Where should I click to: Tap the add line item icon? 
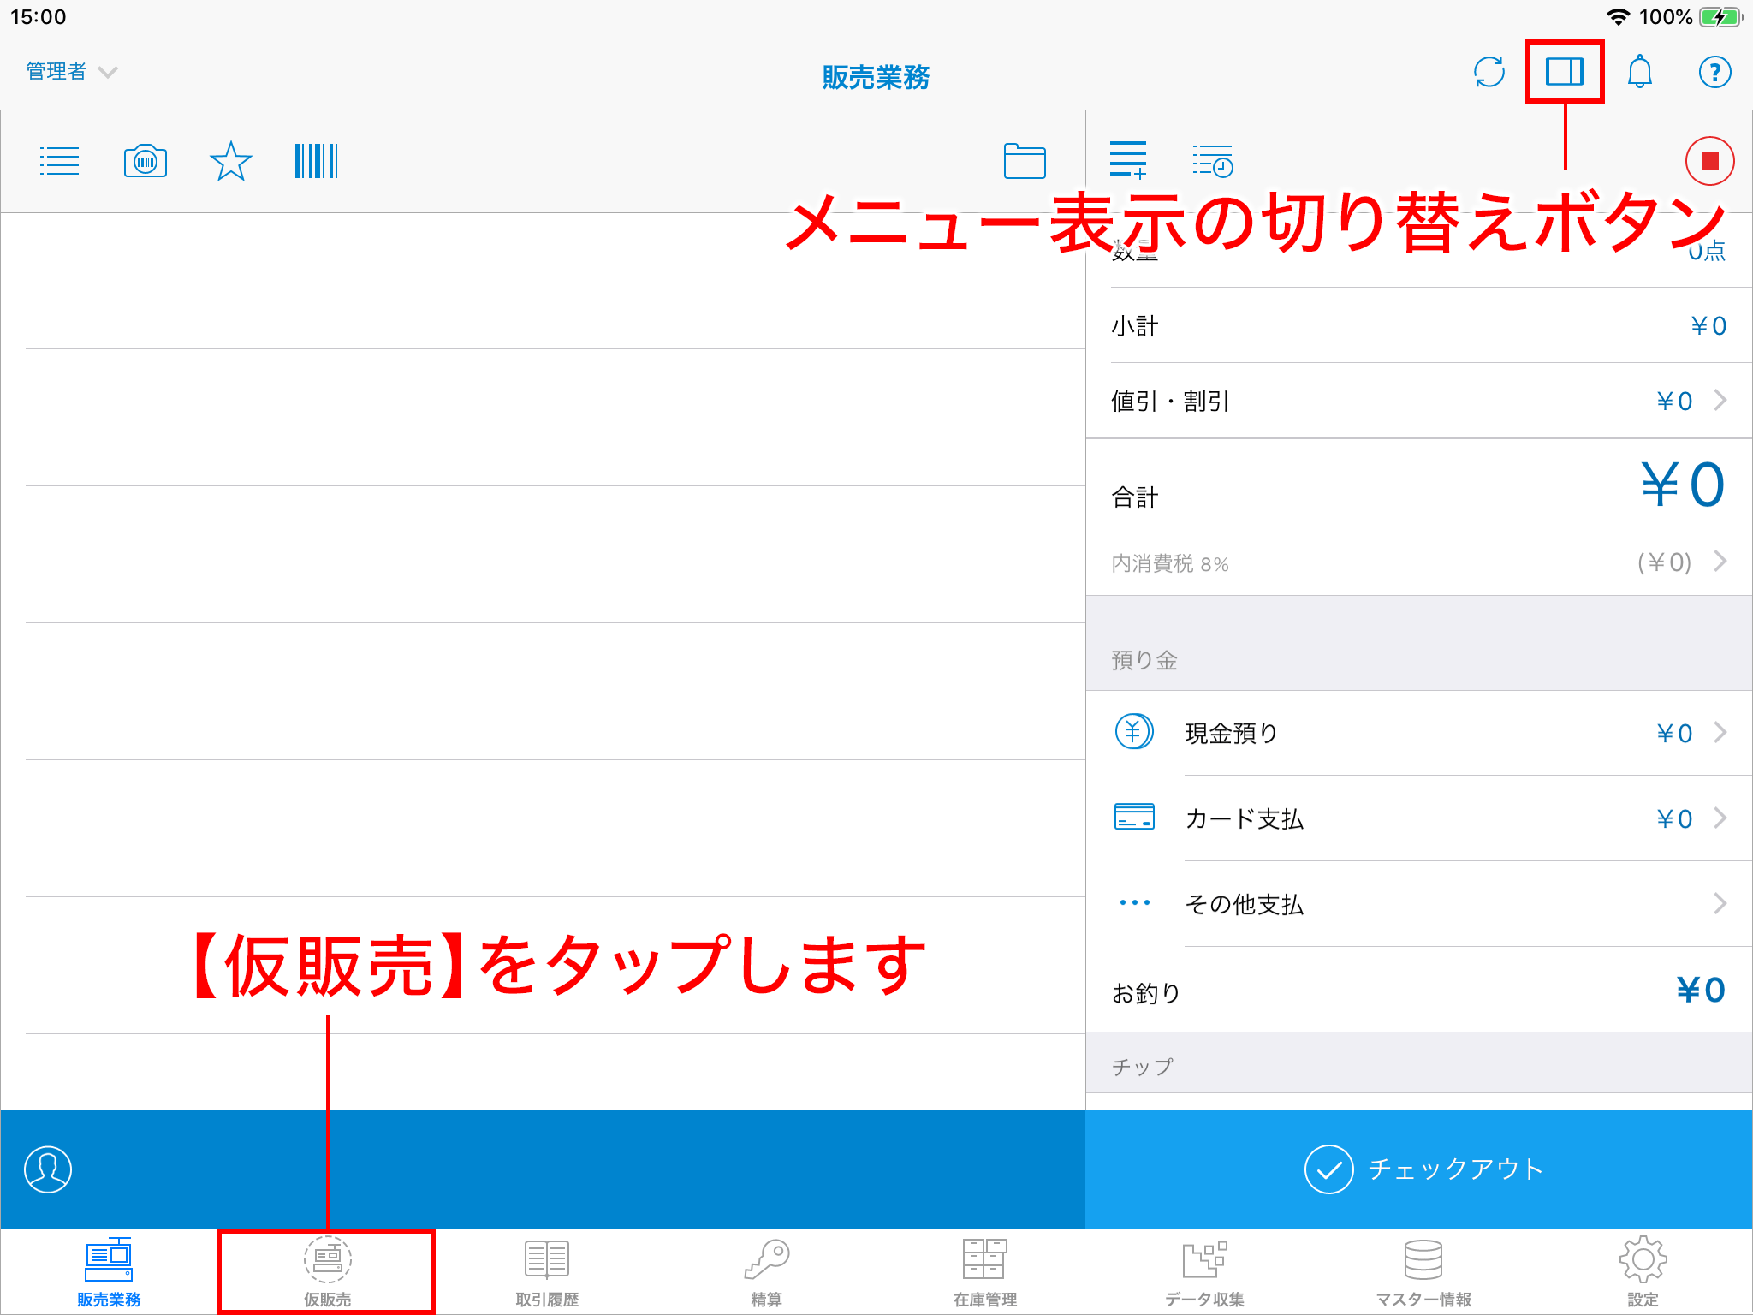click(1128, 160)
